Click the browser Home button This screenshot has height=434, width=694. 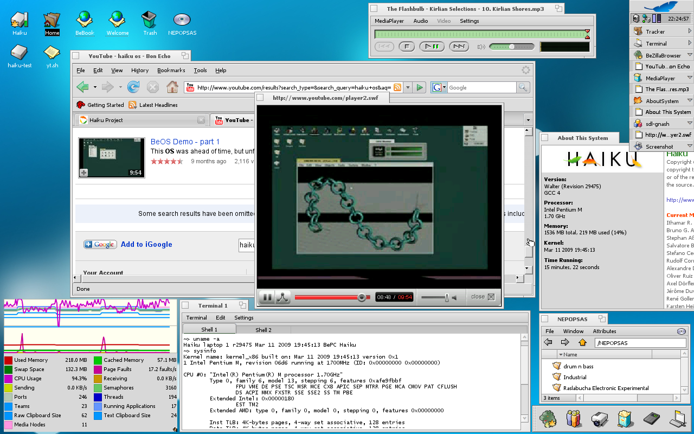(172, 87)
